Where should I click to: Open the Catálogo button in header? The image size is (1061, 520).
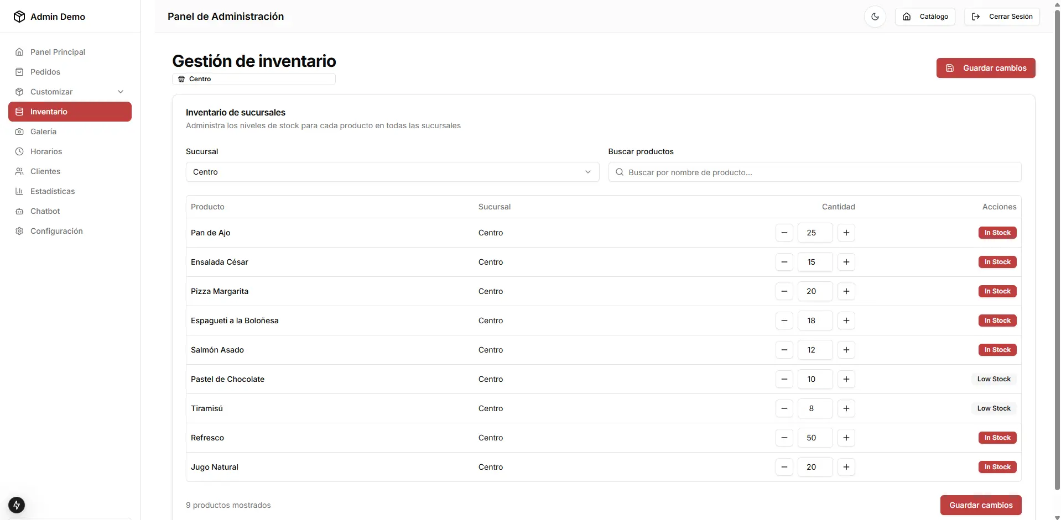925,17
